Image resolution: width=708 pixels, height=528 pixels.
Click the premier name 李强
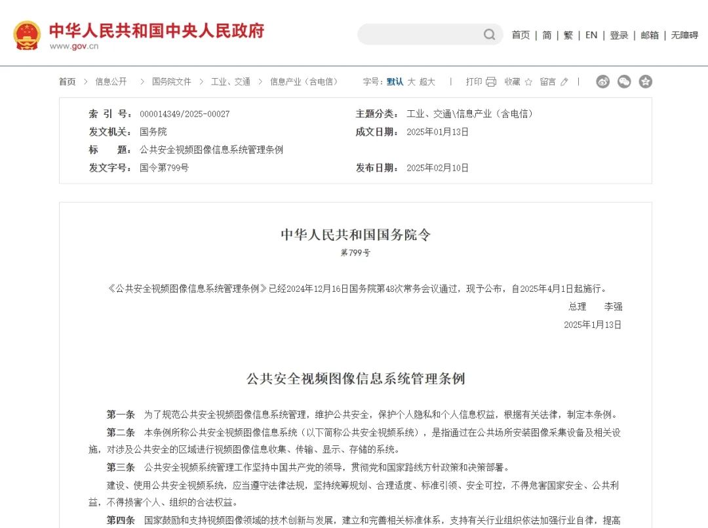(613, 307)
